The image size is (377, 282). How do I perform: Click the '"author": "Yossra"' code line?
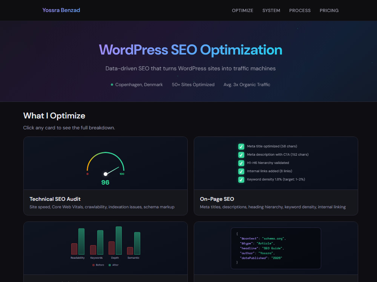click(257, 253)
